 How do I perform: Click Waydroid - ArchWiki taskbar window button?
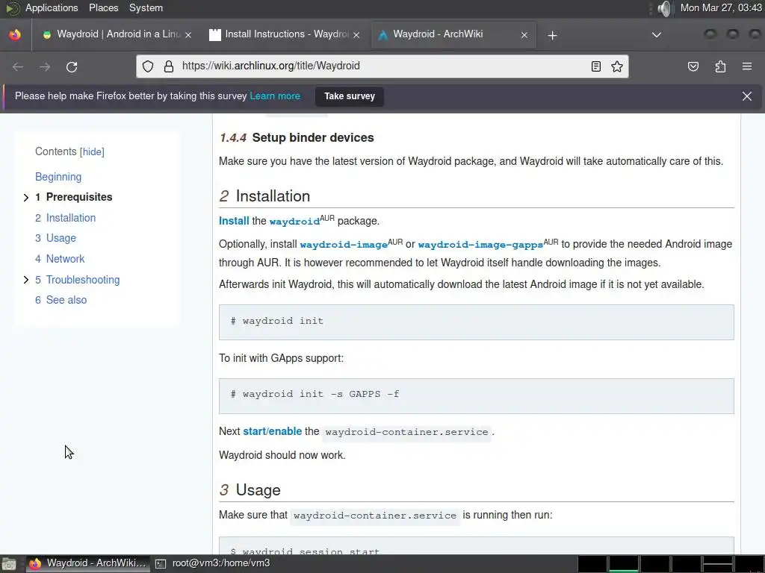tap(88, 564)
